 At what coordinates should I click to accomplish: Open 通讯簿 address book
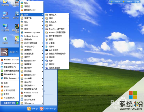57,57
